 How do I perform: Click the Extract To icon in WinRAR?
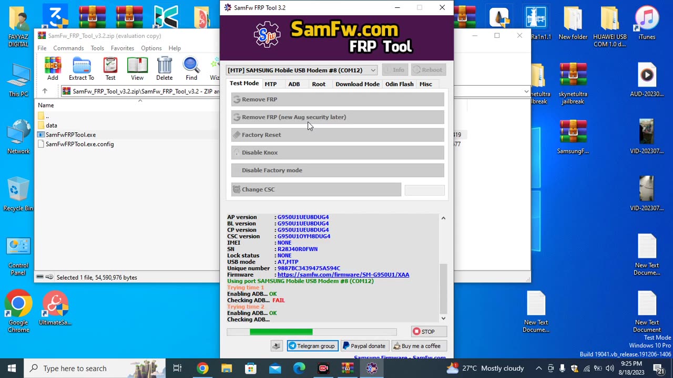81,69
